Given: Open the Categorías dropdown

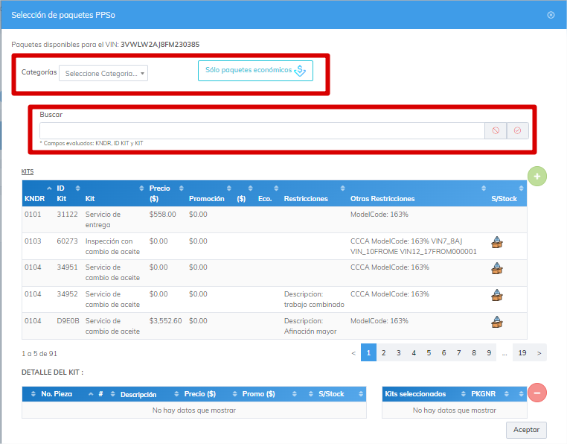Looking at the screenshot, I should [x=103, y=73].
